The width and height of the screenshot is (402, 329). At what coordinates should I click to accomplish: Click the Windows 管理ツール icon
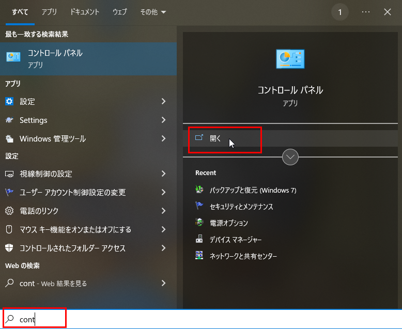coord(9,138)
